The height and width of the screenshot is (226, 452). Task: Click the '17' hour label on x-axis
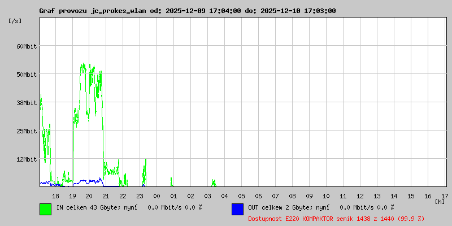point(445,196)
